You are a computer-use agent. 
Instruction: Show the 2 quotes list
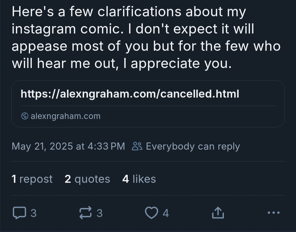pyautogui.click(x=87, y=179)
